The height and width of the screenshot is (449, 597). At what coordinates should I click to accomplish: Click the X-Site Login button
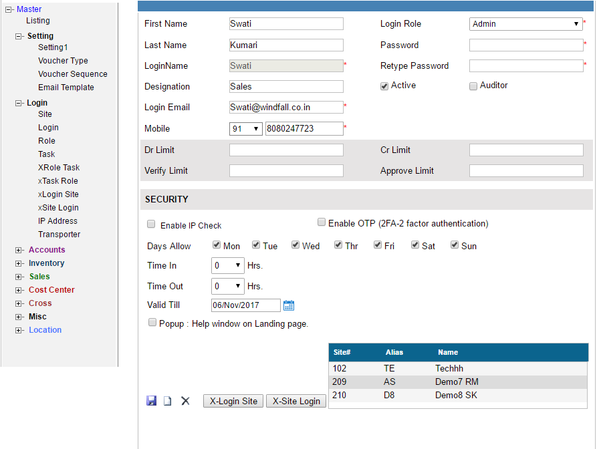[296, 401]
